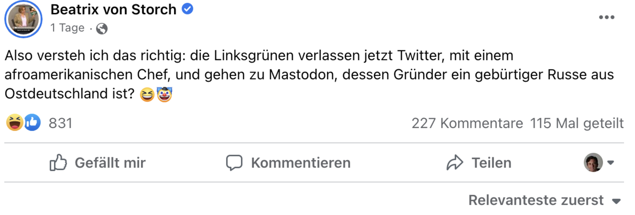Click the small commenter profile avatar

[x=593, y=162]
